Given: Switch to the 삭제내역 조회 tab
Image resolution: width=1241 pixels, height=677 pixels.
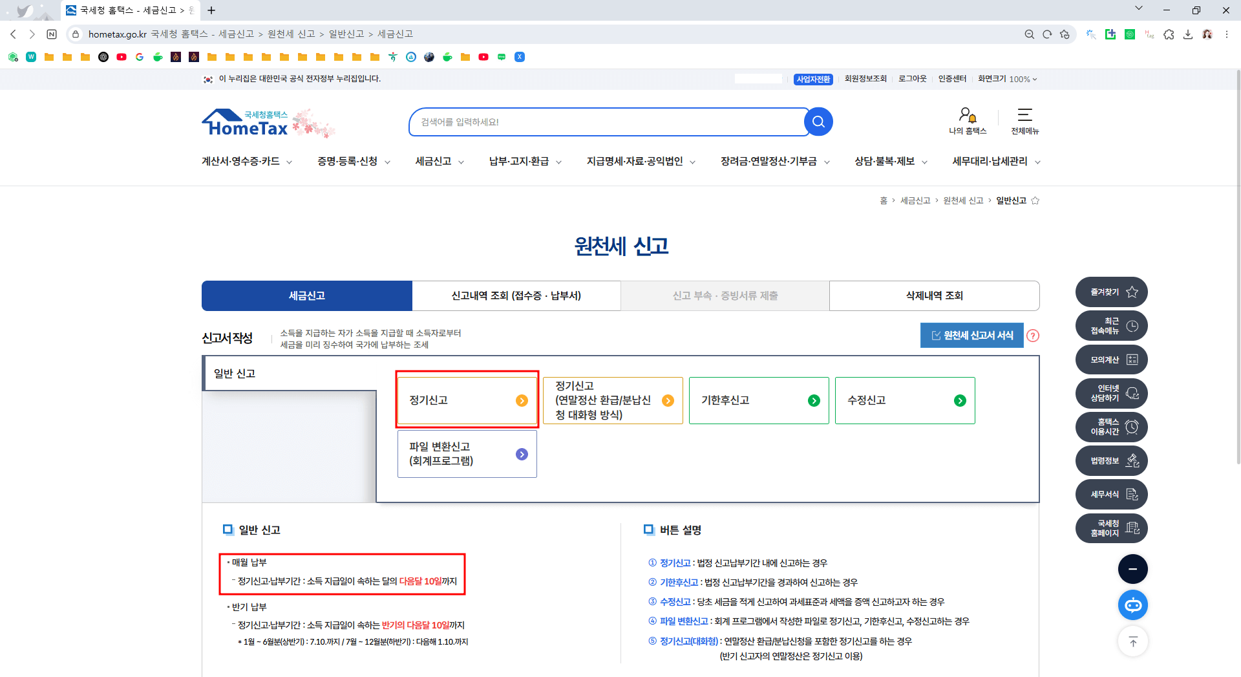Looking at the screenshot, I should click(933, 296).
